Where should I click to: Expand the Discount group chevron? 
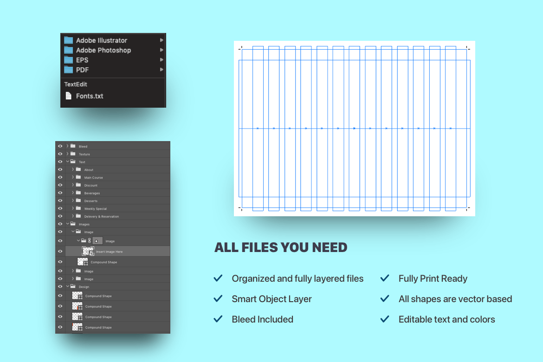(x=73, y=185)
